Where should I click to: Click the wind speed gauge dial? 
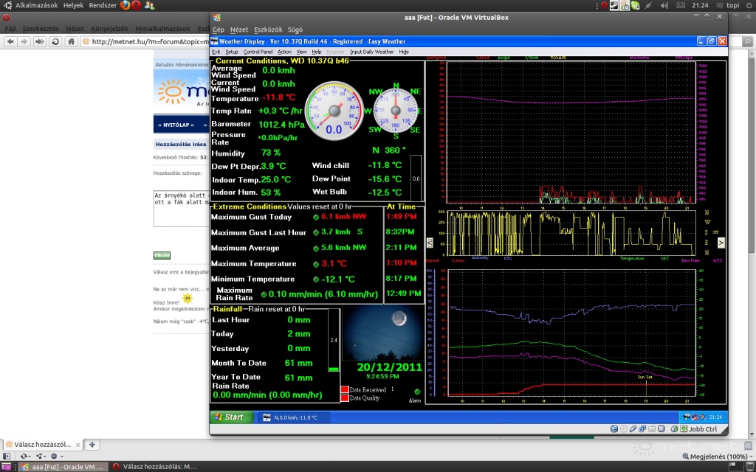tap(333, 110)
